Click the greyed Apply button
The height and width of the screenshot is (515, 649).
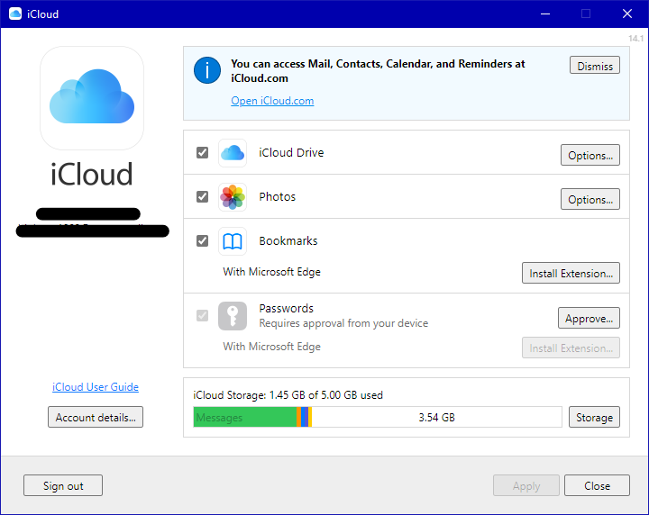(526, 485)
